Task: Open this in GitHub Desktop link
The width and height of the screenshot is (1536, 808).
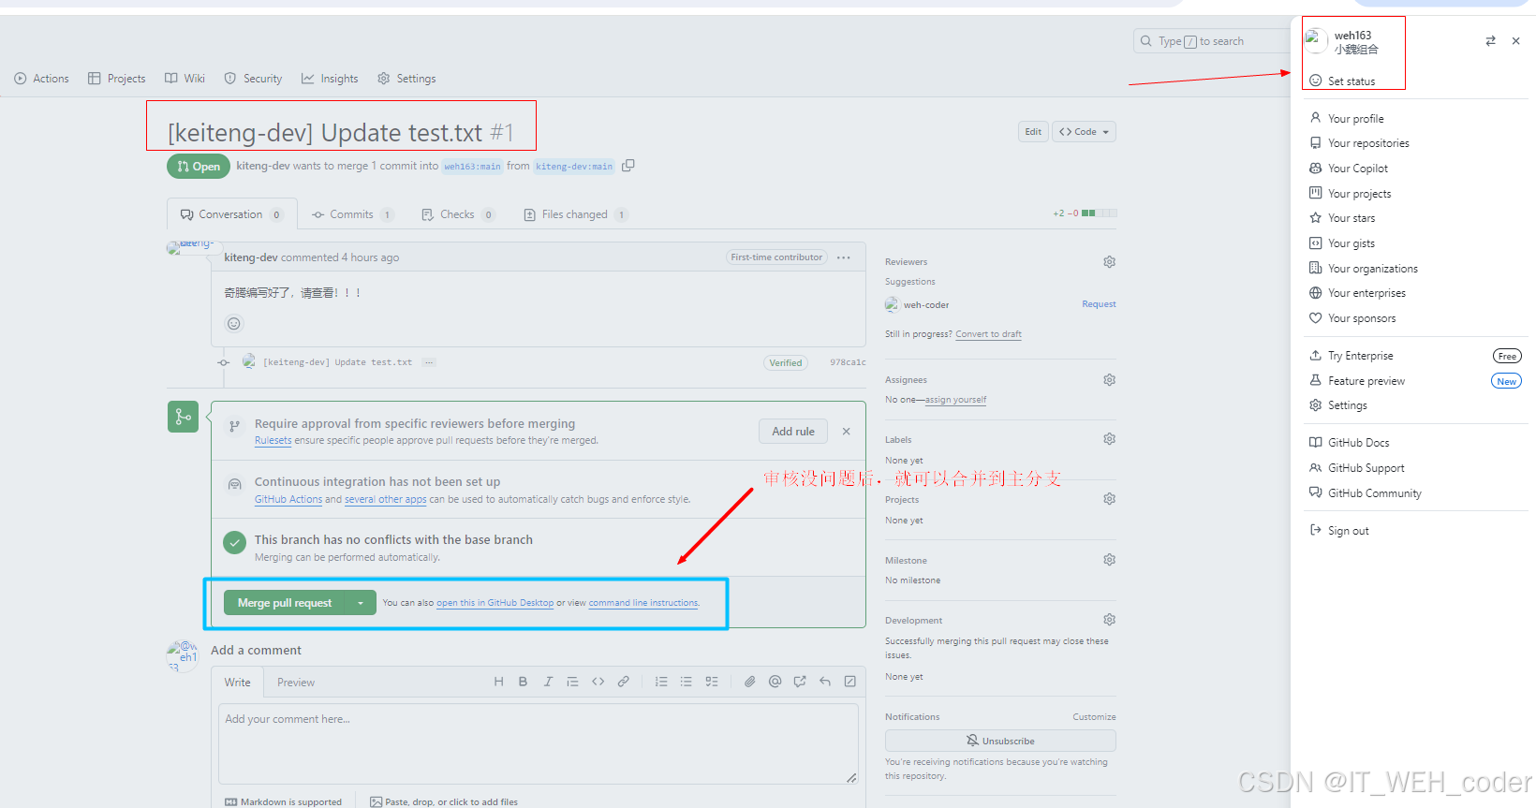Action: [495, 603]
